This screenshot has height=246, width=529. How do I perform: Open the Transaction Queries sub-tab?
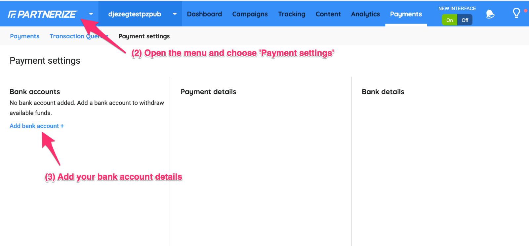coord(68,36)
